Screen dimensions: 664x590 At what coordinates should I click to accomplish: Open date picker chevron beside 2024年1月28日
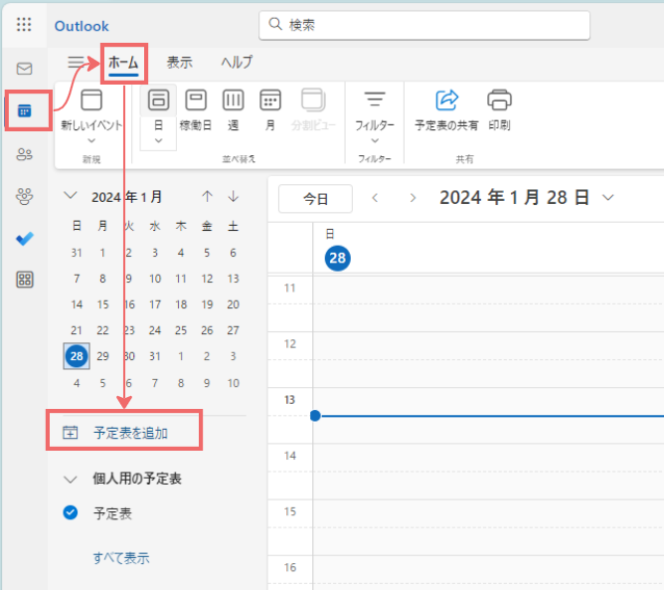click(608, 198)
